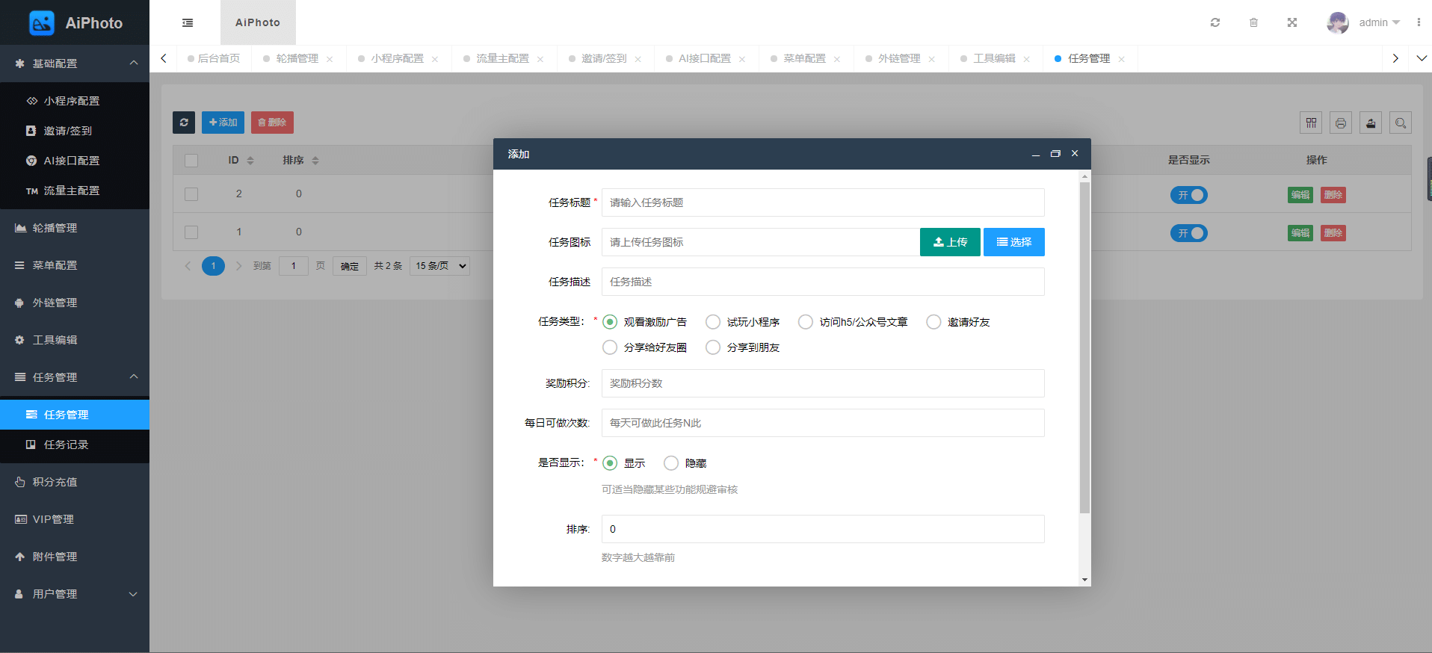Switch to the 外链管理 tab
1432x653 pixels.
[x=899, y=58]
